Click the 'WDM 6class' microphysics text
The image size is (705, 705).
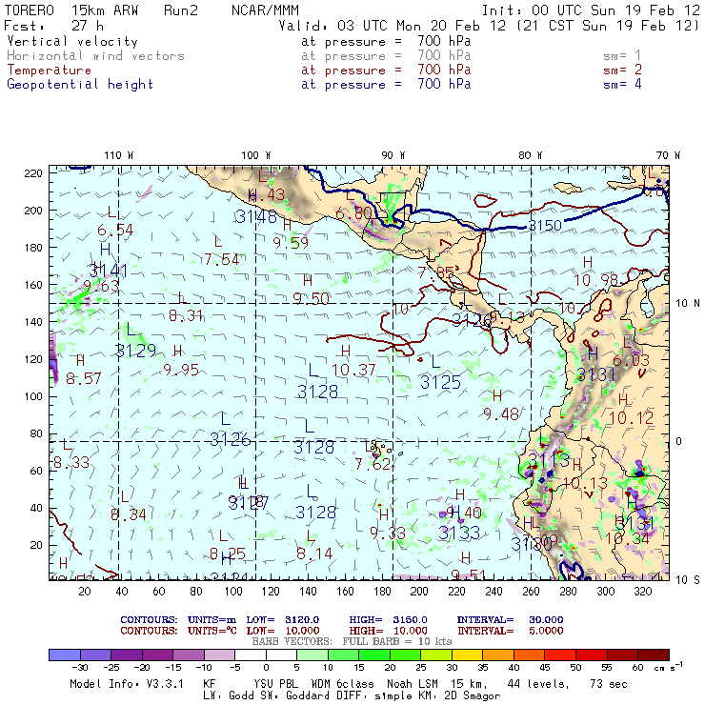(x=343, y=684)
